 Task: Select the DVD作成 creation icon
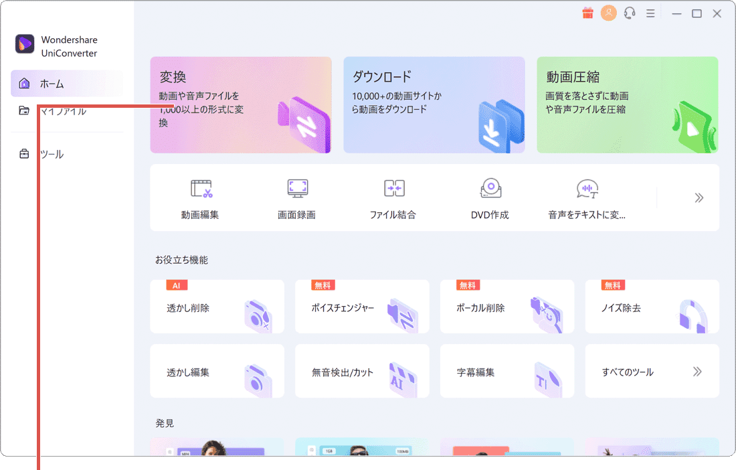point(490,198)
